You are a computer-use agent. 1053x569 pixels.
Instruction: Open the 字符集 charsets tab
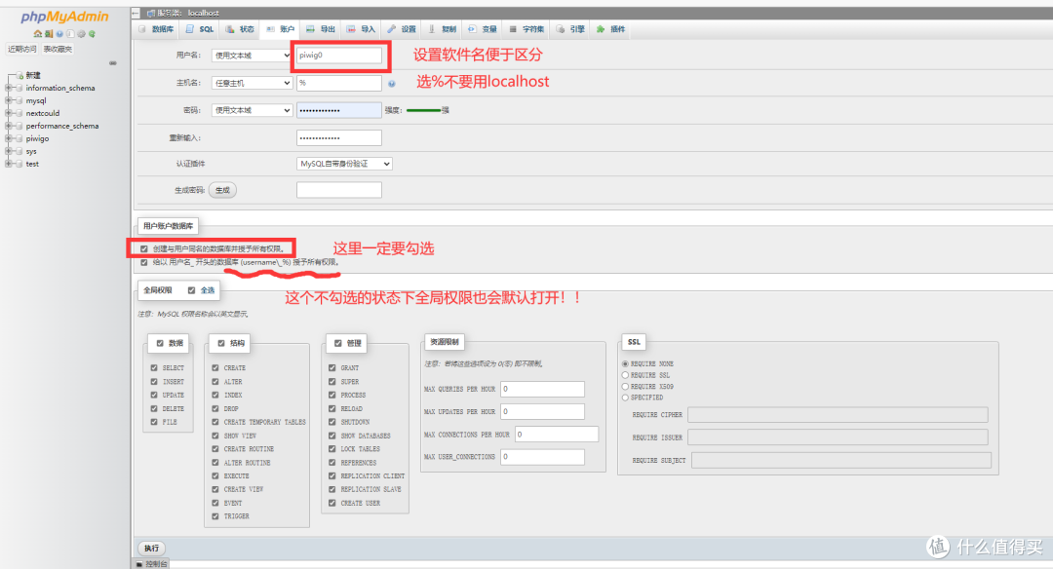pyautogui.click(x=527, y=29)
